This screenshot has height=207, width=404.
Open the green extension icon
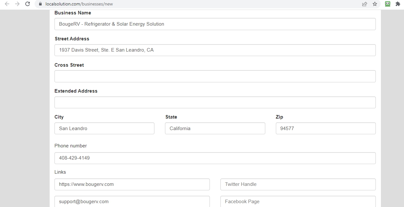388,4
